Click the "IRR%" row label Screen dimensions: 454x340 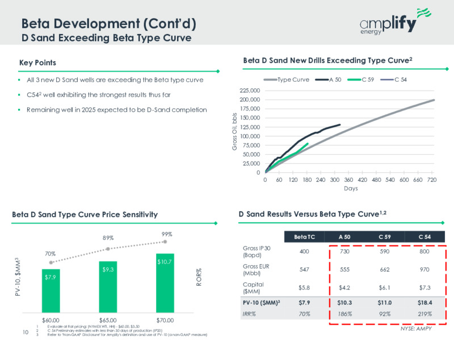pos(249,314)
